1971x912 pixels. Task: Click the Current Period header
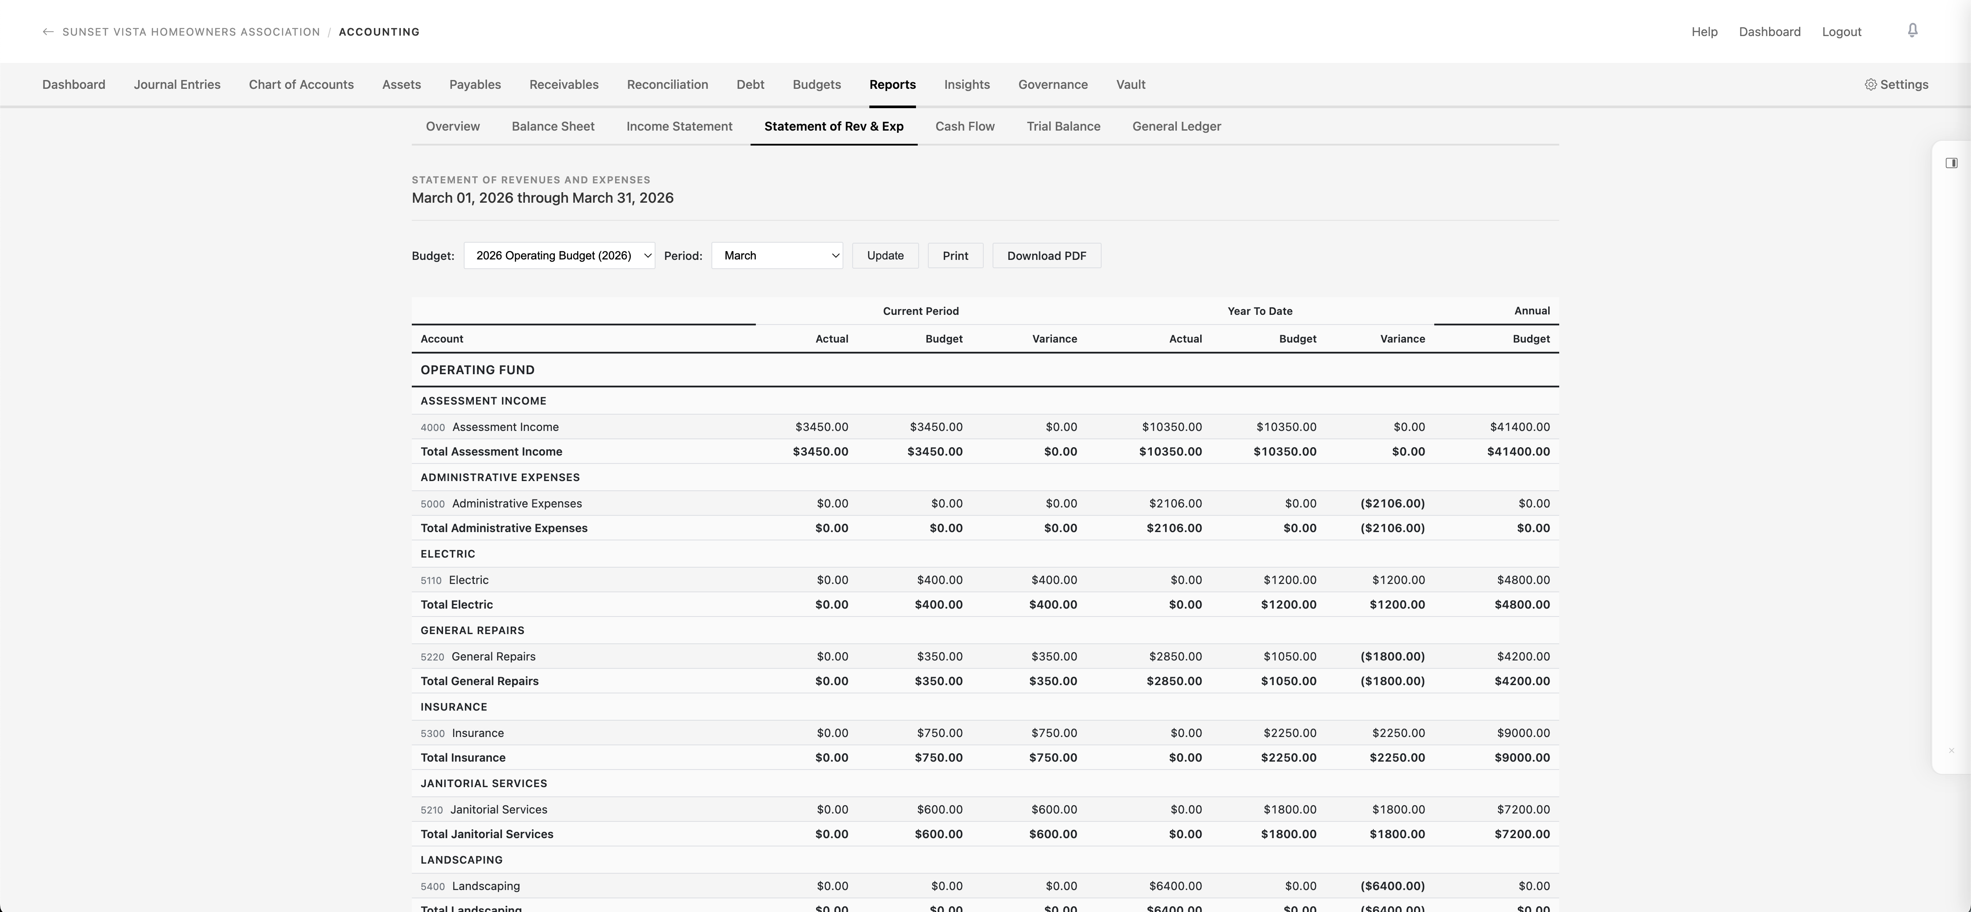tap(920, 311)
